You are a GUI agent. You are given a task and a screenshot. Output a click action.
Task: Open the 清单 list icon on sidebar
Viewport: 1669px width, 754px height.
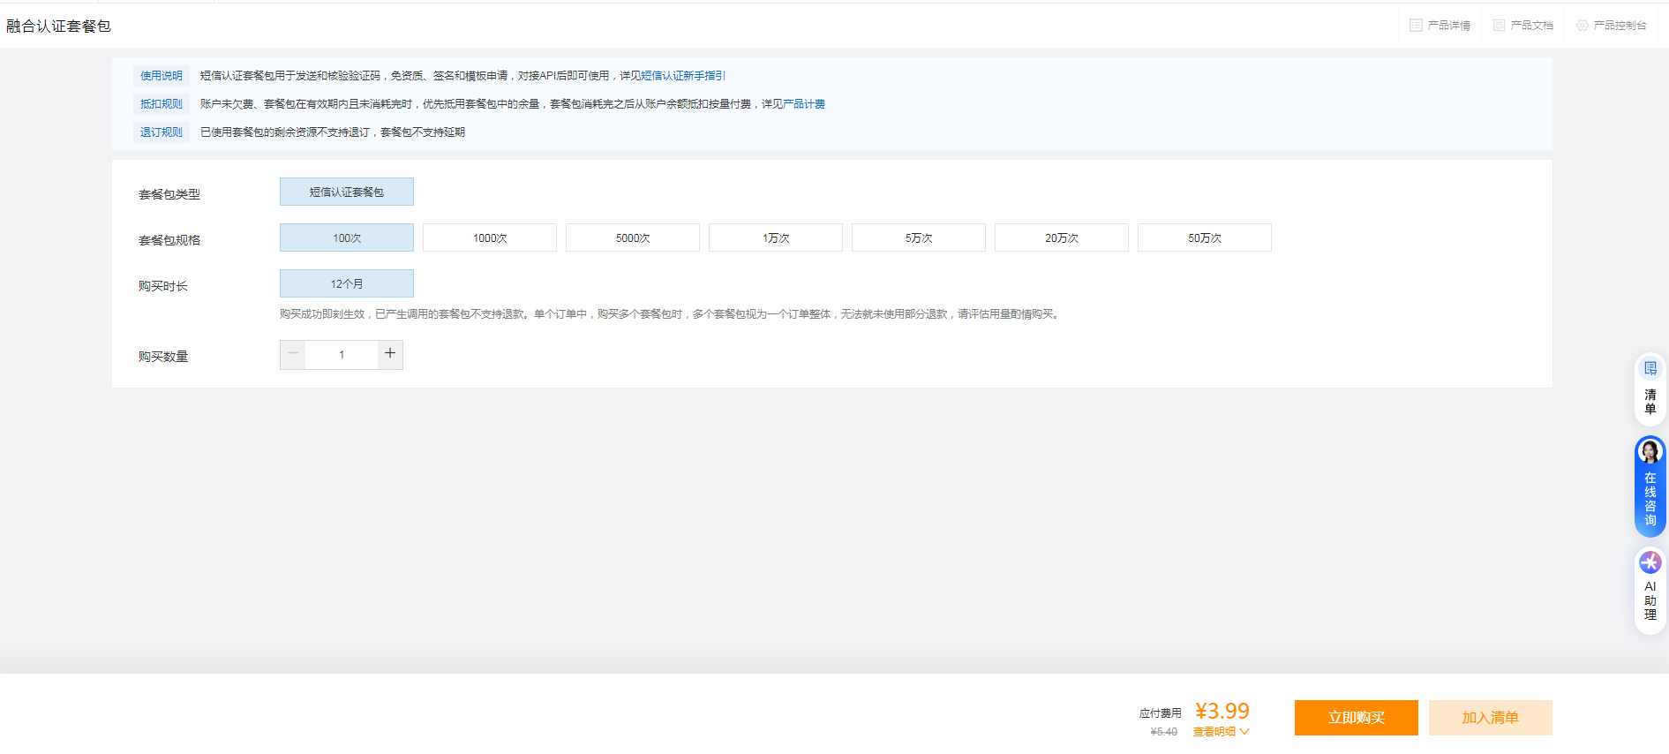coord(1650,369)
